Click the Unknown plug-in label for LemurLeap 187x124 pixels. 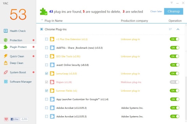point(130,74)
